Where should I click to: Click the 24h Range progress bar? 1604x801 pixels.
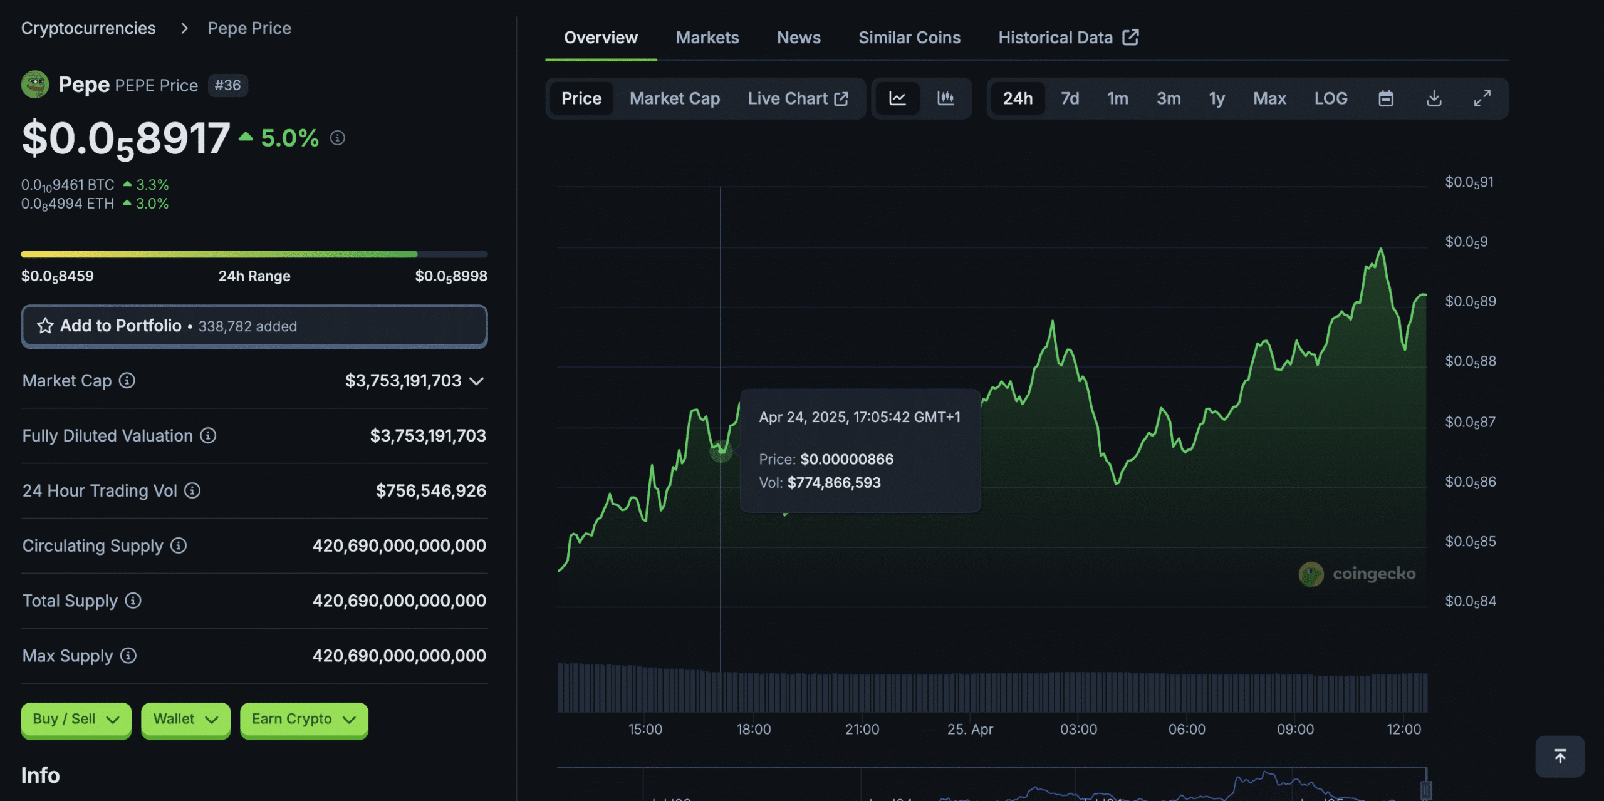[254, 254]
